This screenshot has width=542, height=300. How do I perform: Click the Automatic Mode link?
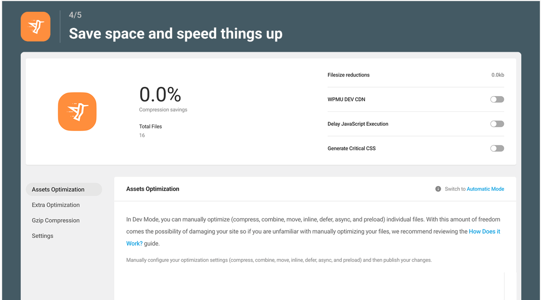[x=485, y=189]
